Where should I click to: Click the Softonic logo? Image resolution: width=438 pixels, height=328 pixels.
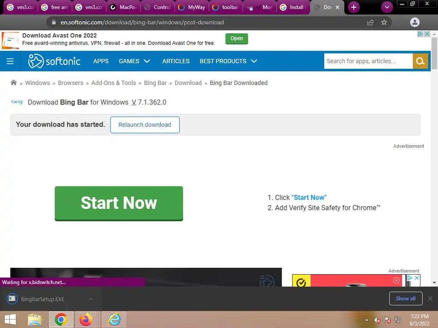point(54,61)
